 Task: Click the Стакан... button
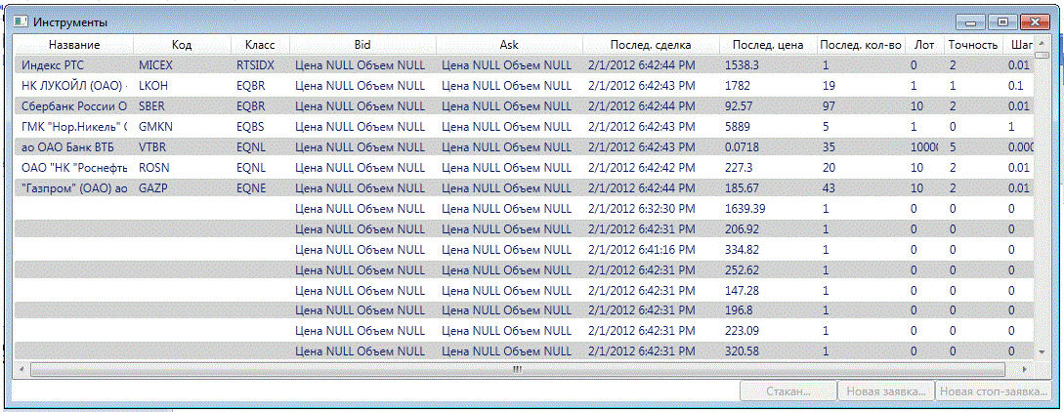pos(787,391)
